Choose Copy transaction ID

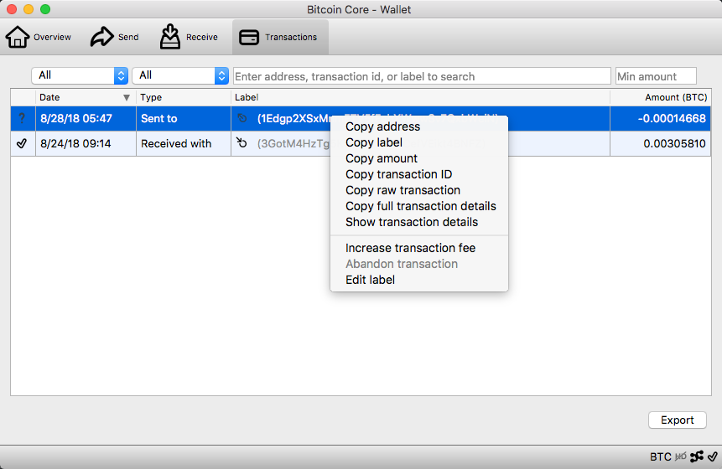pos(399,174)
